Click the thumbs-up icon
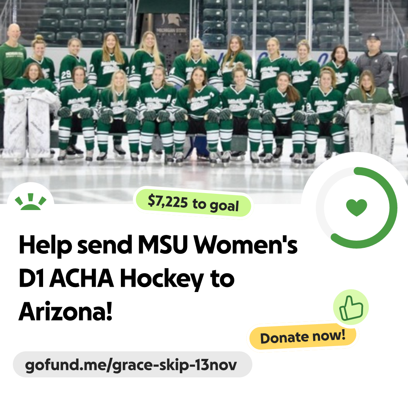 click(x=351, y=307)
